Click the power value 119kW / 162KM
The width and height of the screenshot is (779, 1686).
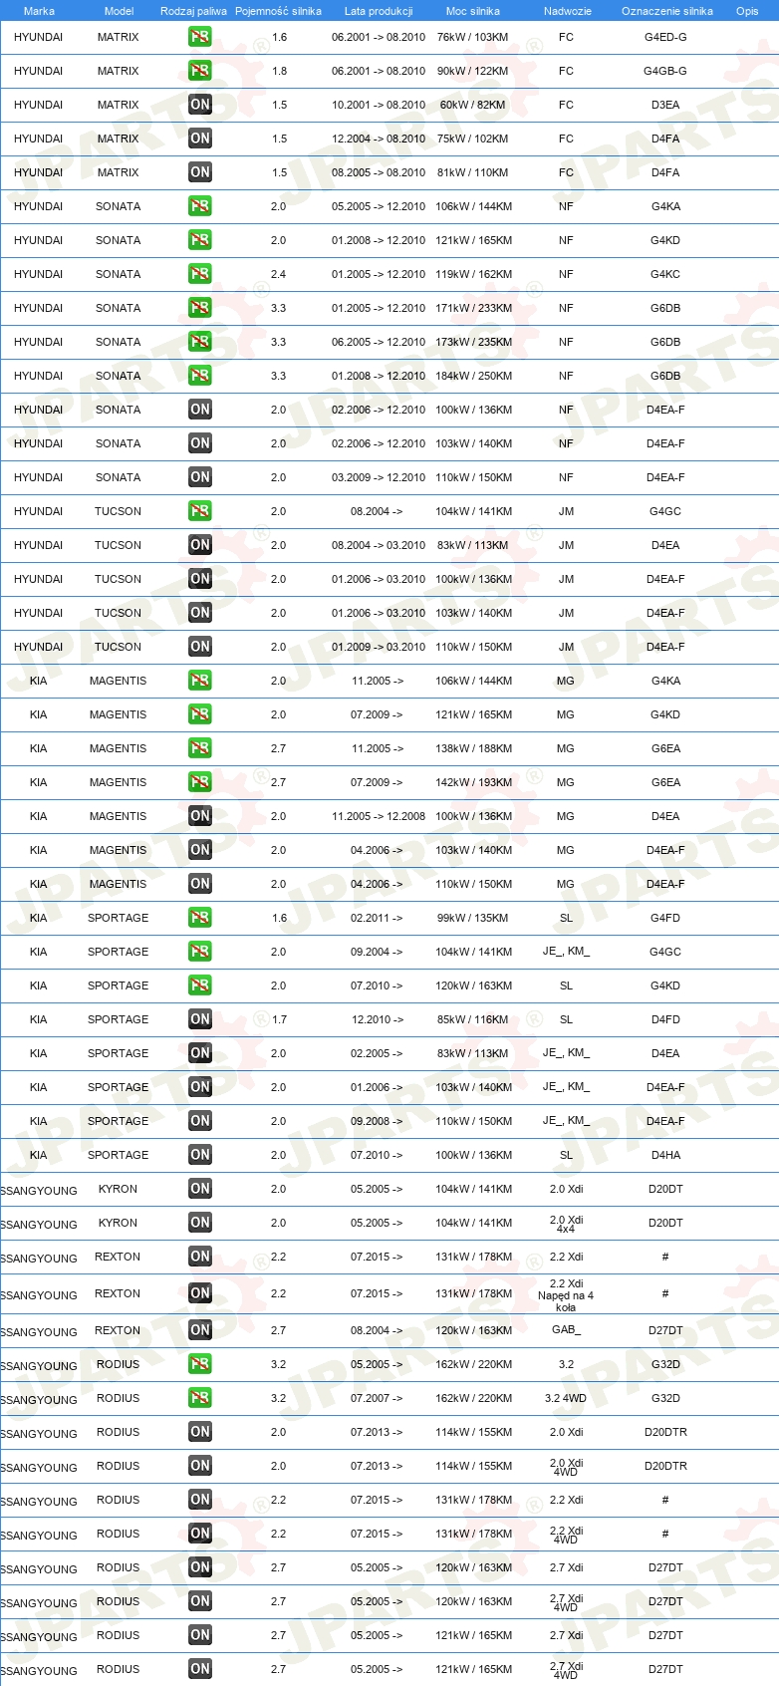click(x=473, y=274)
